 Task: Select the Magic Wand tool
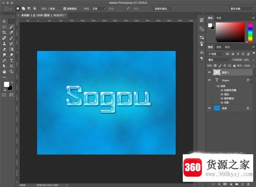coord(11,27)
